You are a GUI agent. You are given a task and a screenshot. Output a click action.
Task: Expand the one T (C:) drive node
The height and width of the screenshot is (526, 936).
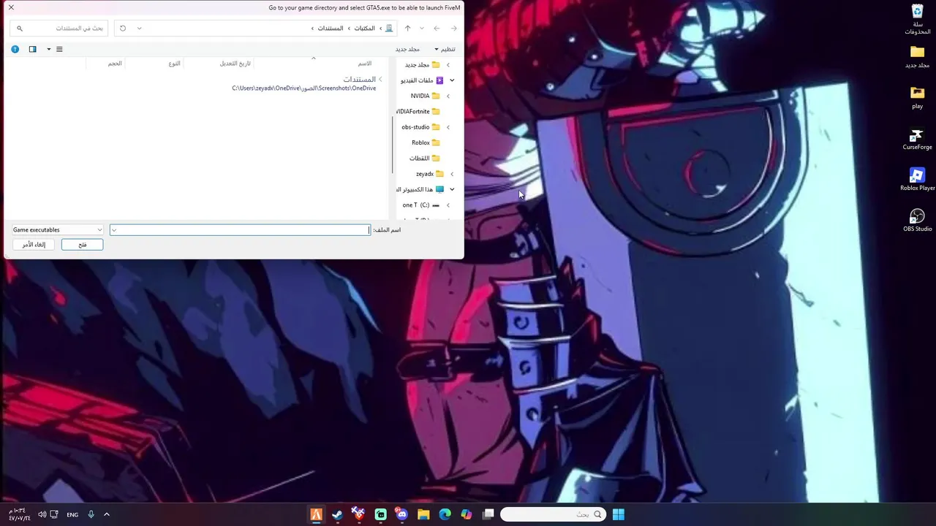tap(448, 205)
